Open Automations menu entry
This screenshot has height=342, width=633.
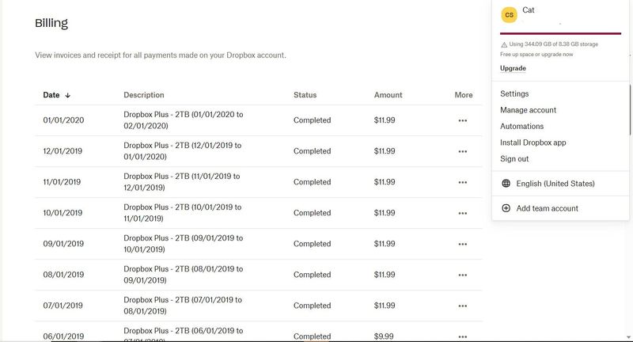pyautogui.click(x=521, y=127)
